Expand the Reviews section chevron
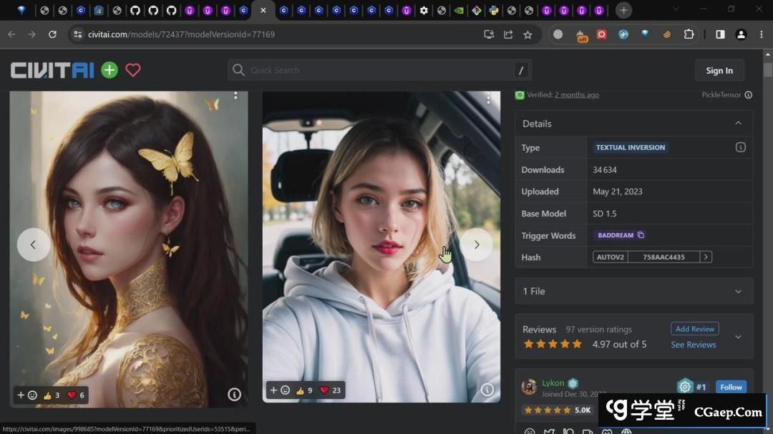773x434 pixels. [738, 337]
